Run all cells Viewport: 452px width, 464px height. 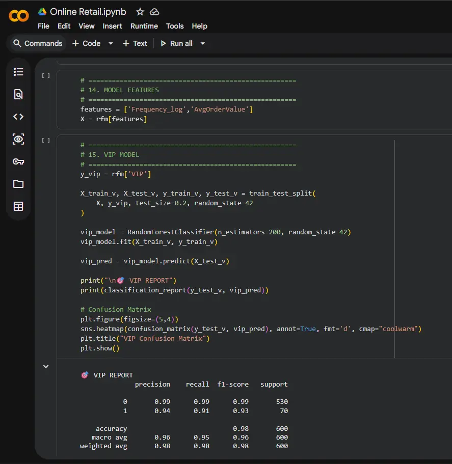coord(177,43)
